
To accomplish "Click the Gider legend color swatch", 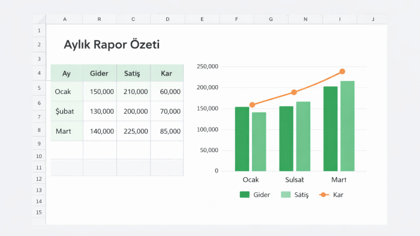I will click(x=245, y=195).
